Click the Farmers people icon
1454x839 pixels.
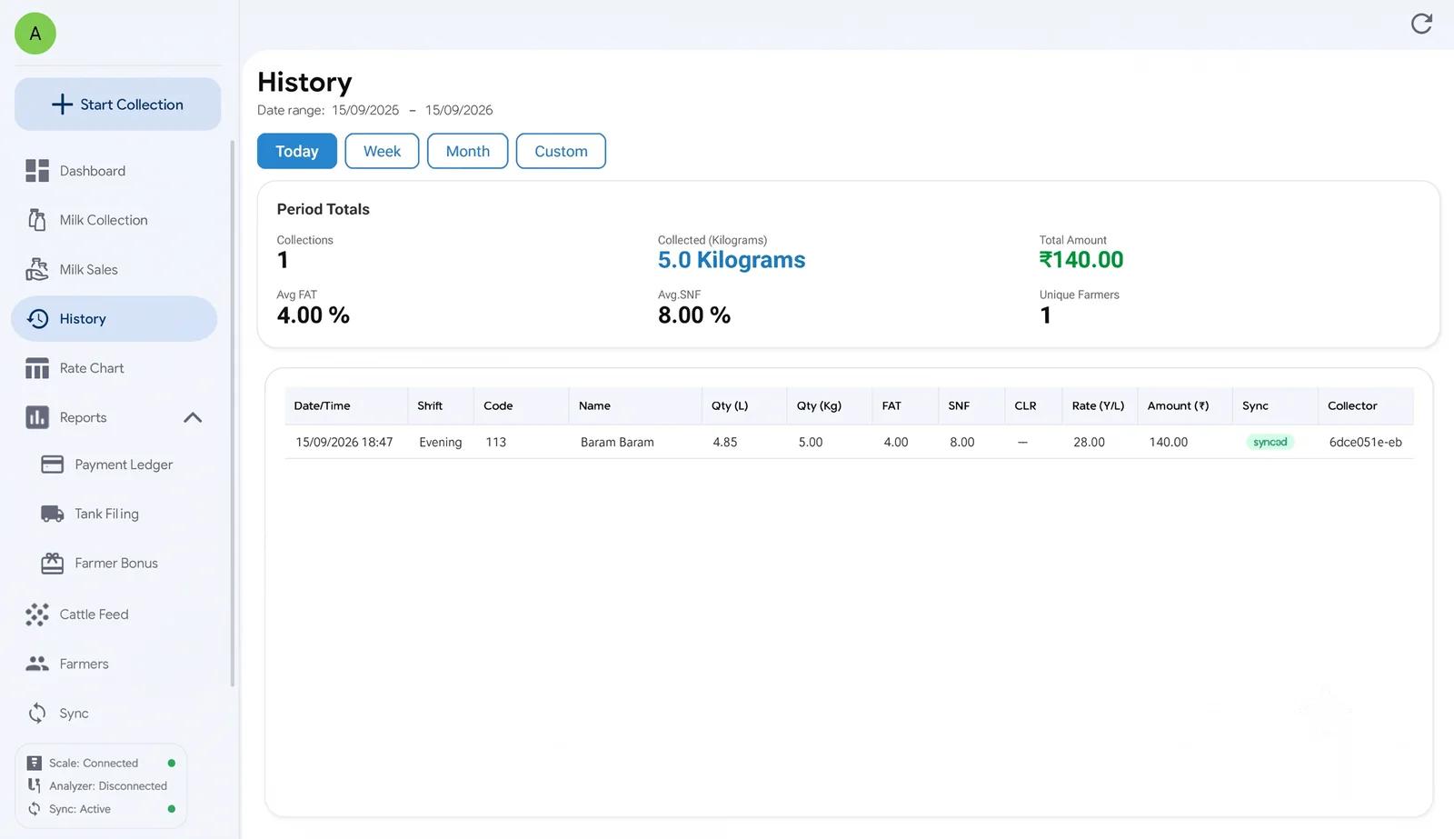[x=37, y=664]
